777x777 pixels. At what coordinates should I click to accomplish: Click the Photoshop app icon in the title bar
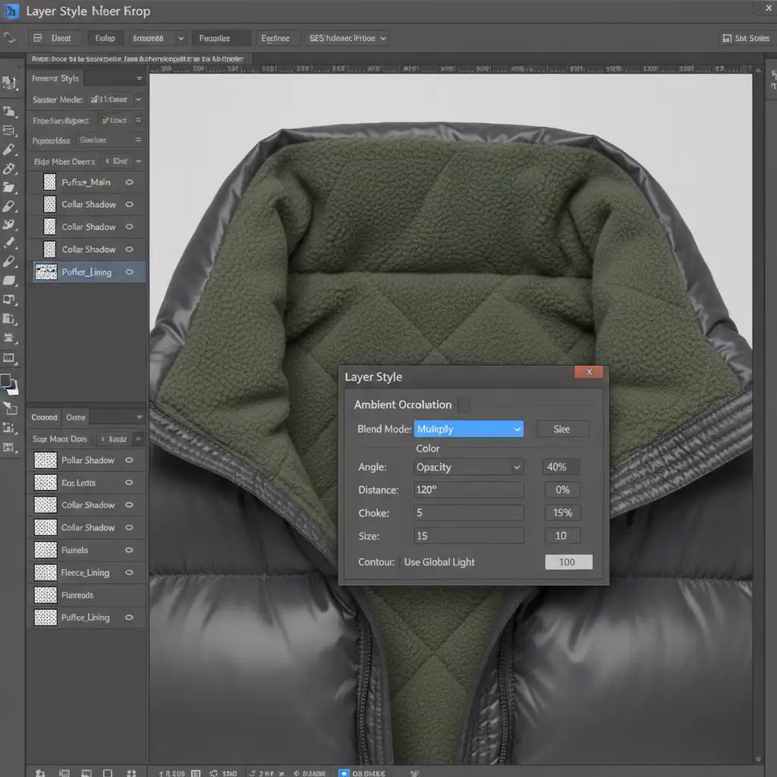11,11
